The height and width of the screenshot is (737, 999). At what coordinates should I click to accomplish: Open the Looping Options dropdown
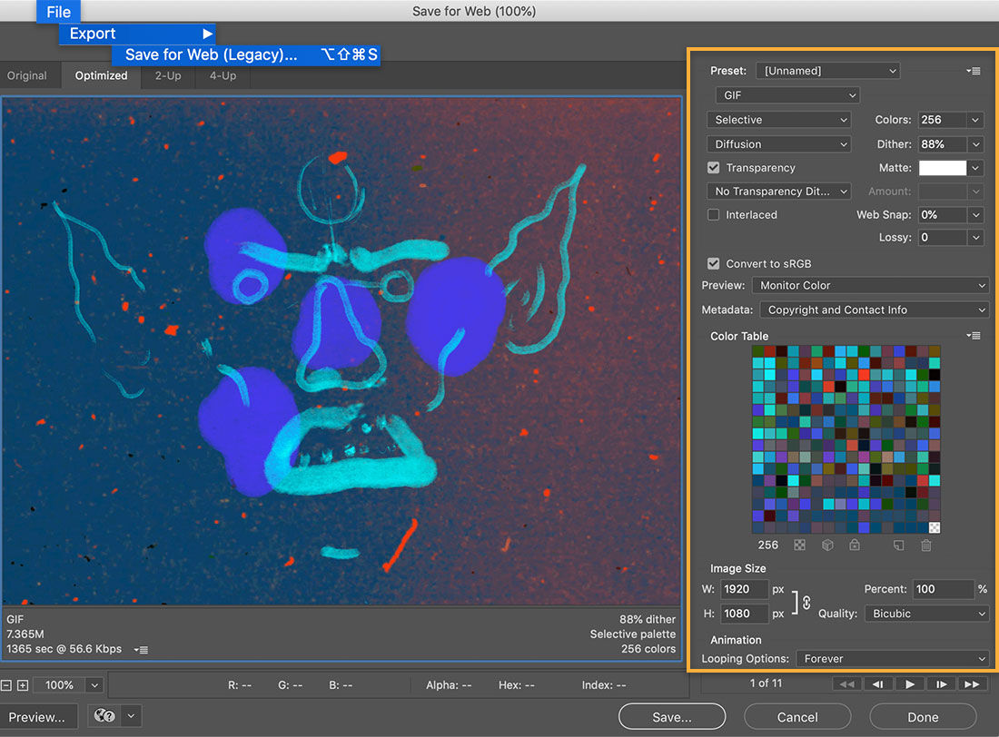point(892,659)
